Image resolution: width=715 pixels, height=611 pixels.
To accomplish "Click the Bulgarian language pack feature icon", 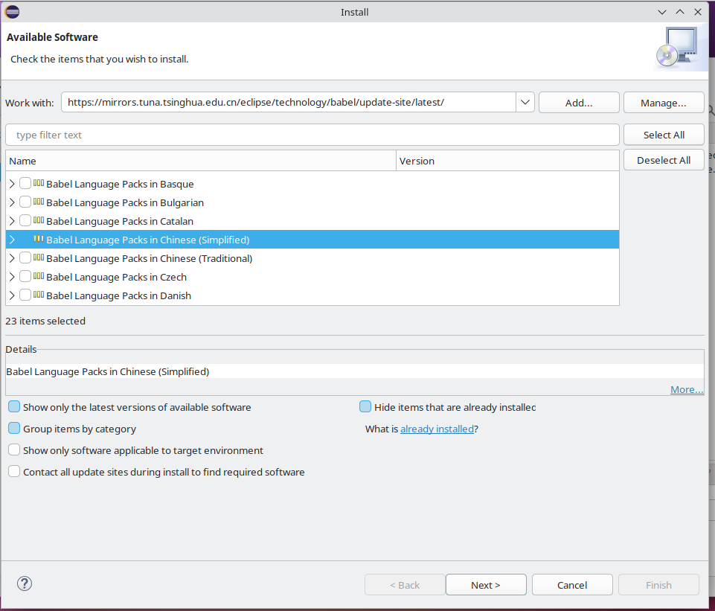I will [39, 202].
